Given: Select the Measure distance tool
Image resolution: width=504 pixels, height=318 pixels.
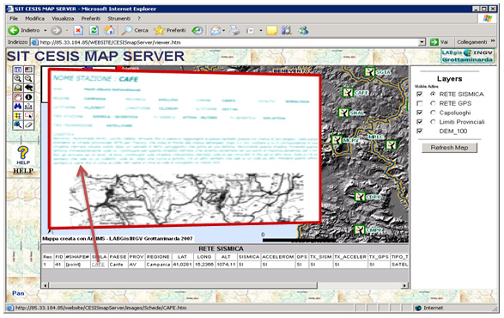Looking at the screenshot, I should pyautogui.click(x=28, y=107).
